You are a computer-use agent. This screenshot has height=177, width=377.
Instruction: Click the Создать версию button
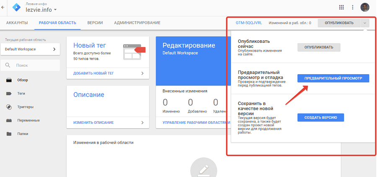tap(320, 117)
